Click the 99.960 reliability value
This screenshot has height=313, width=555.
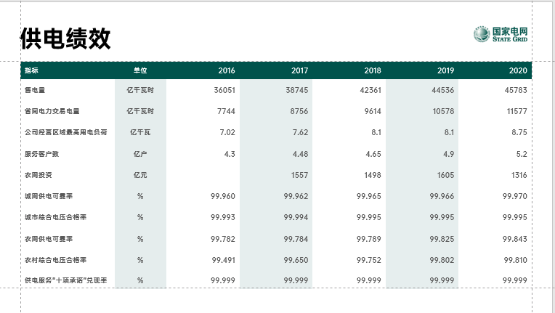click(x=223, y=196)
